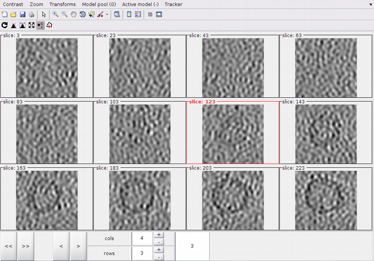Click the paintbrush tool

click(100, 14)
